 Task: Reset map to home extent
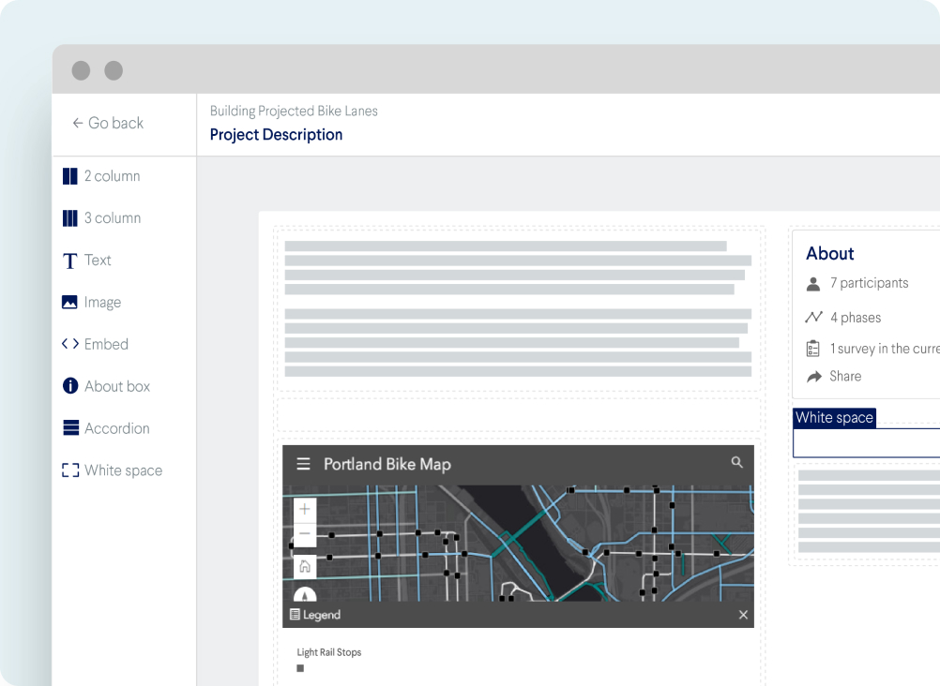pyautogui.click(x=305, y=566)
